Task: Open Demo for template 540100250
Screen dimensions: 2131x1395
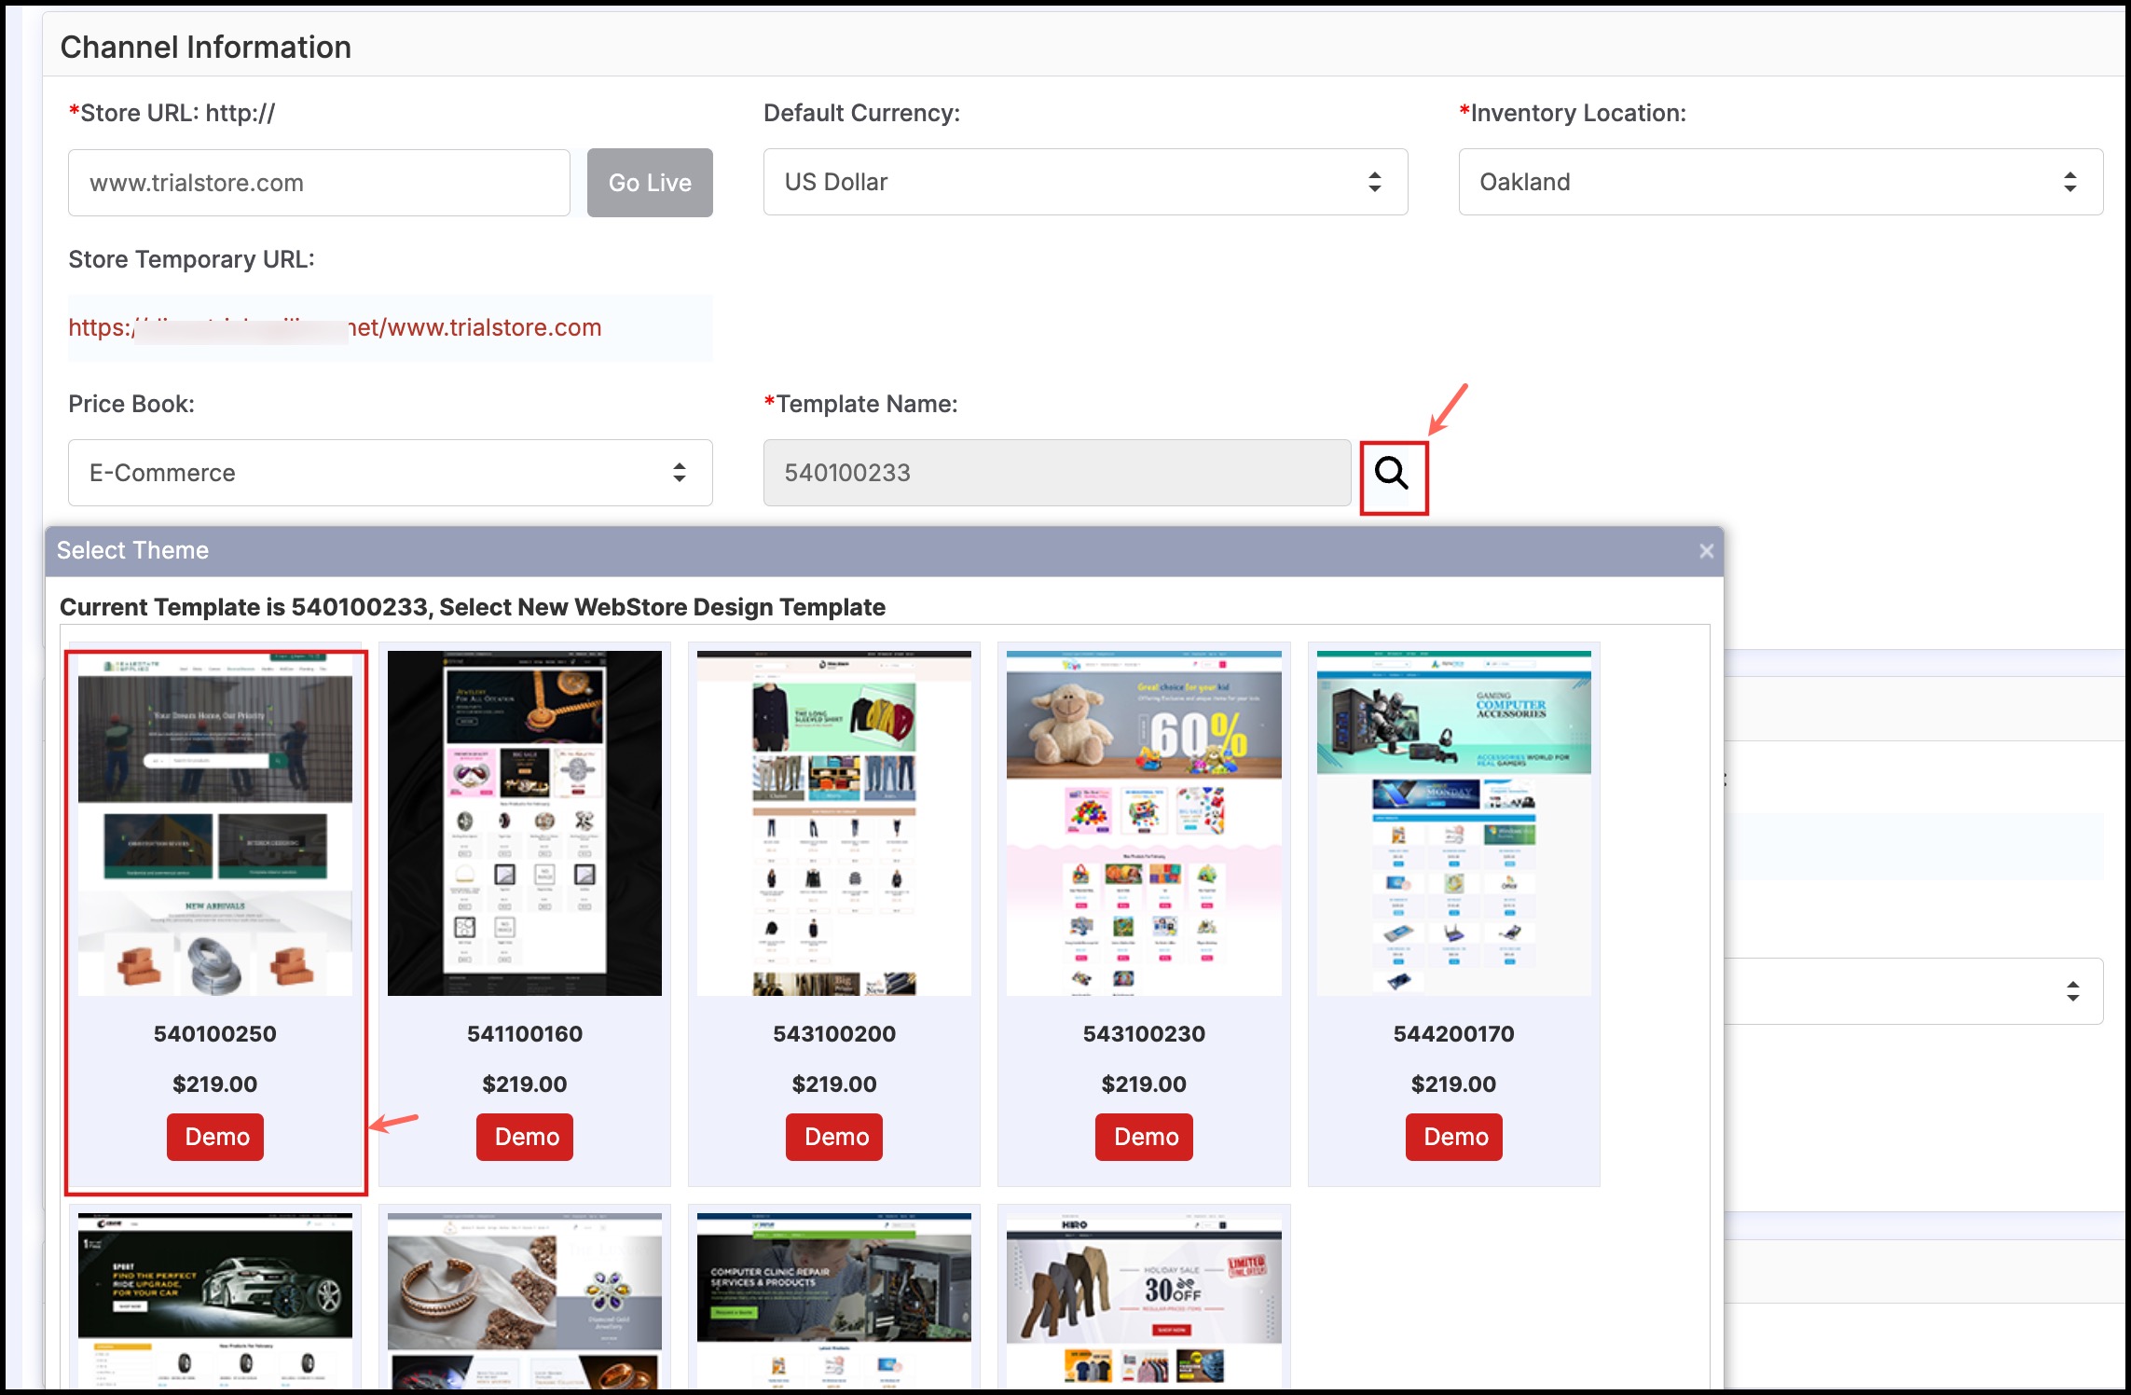Action: (215, 1137)
